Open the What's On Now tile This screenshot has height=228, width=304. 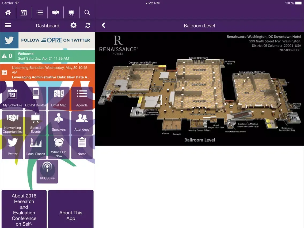click(x=59, y=147)
